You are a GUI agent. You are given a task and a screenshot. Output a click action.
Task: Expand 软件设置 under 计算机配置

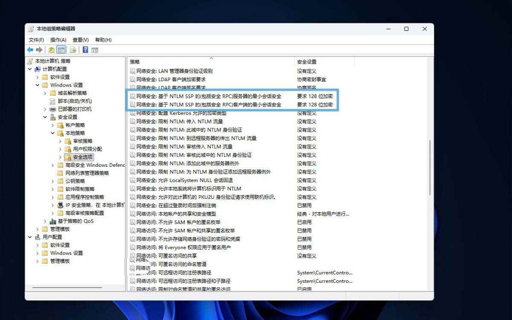click(x=38, y=77)
